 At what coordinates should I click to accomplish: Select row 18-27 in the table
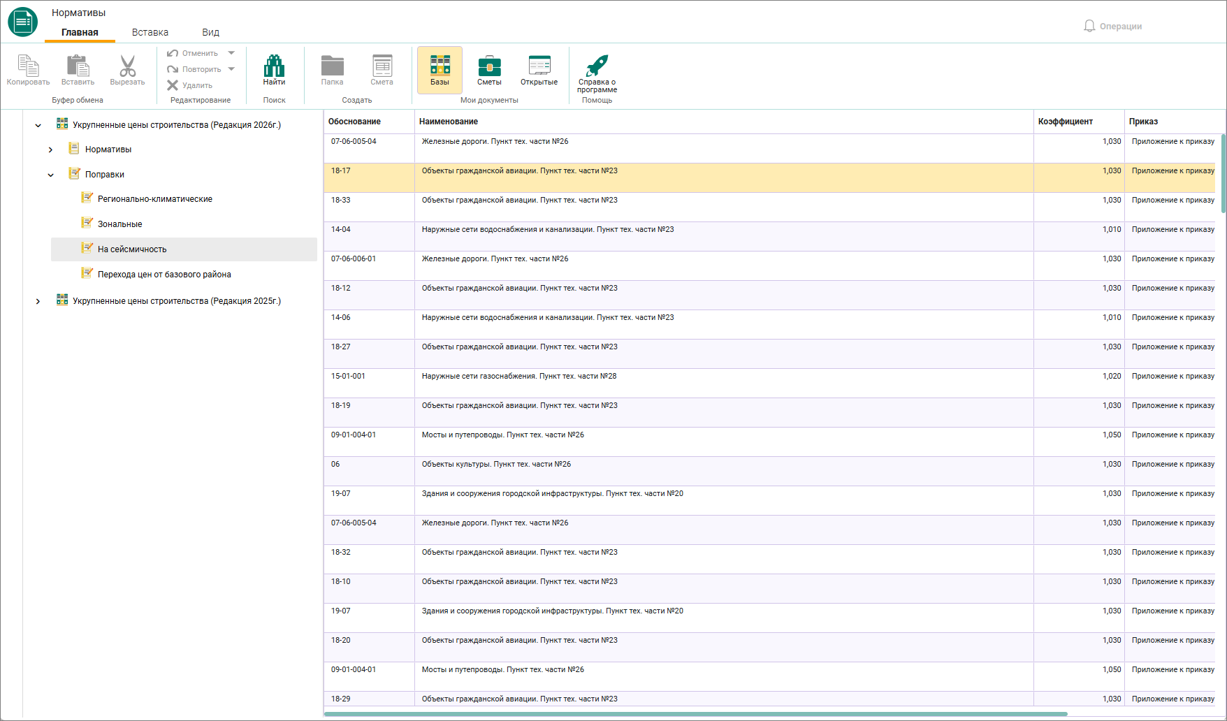click(x=769, y=354)
